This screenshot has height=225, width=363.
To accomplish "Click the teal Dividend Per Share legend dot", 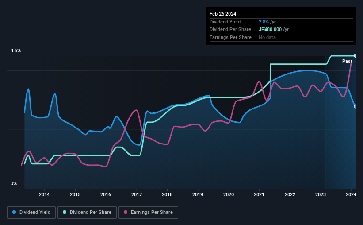I will point(65,212).
